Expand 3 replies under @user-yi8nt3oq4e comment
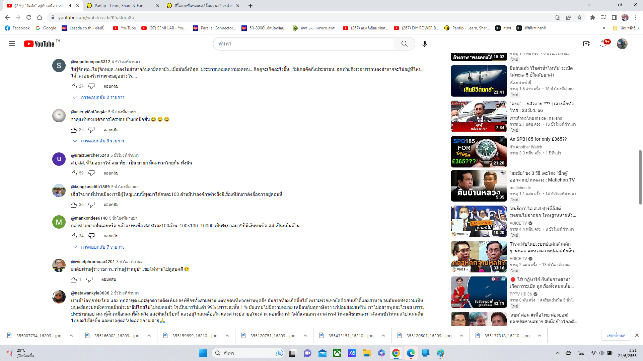Viewport: 643px width, 361px height. click(98, 141)
